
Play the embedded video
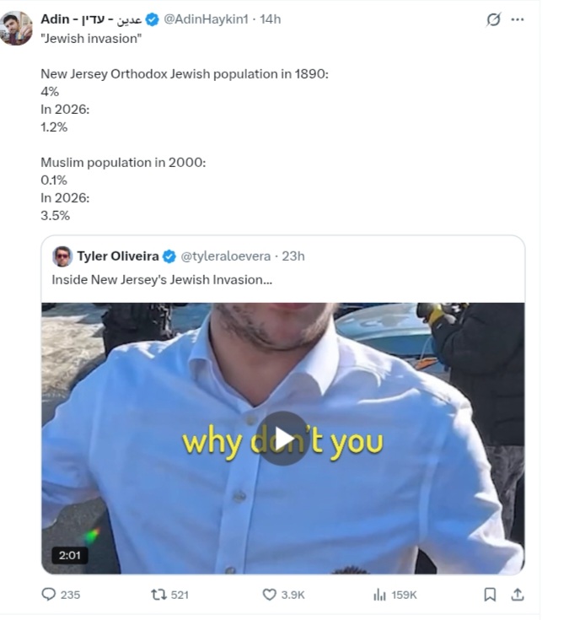pyautogui.click(x=282, y=439)
